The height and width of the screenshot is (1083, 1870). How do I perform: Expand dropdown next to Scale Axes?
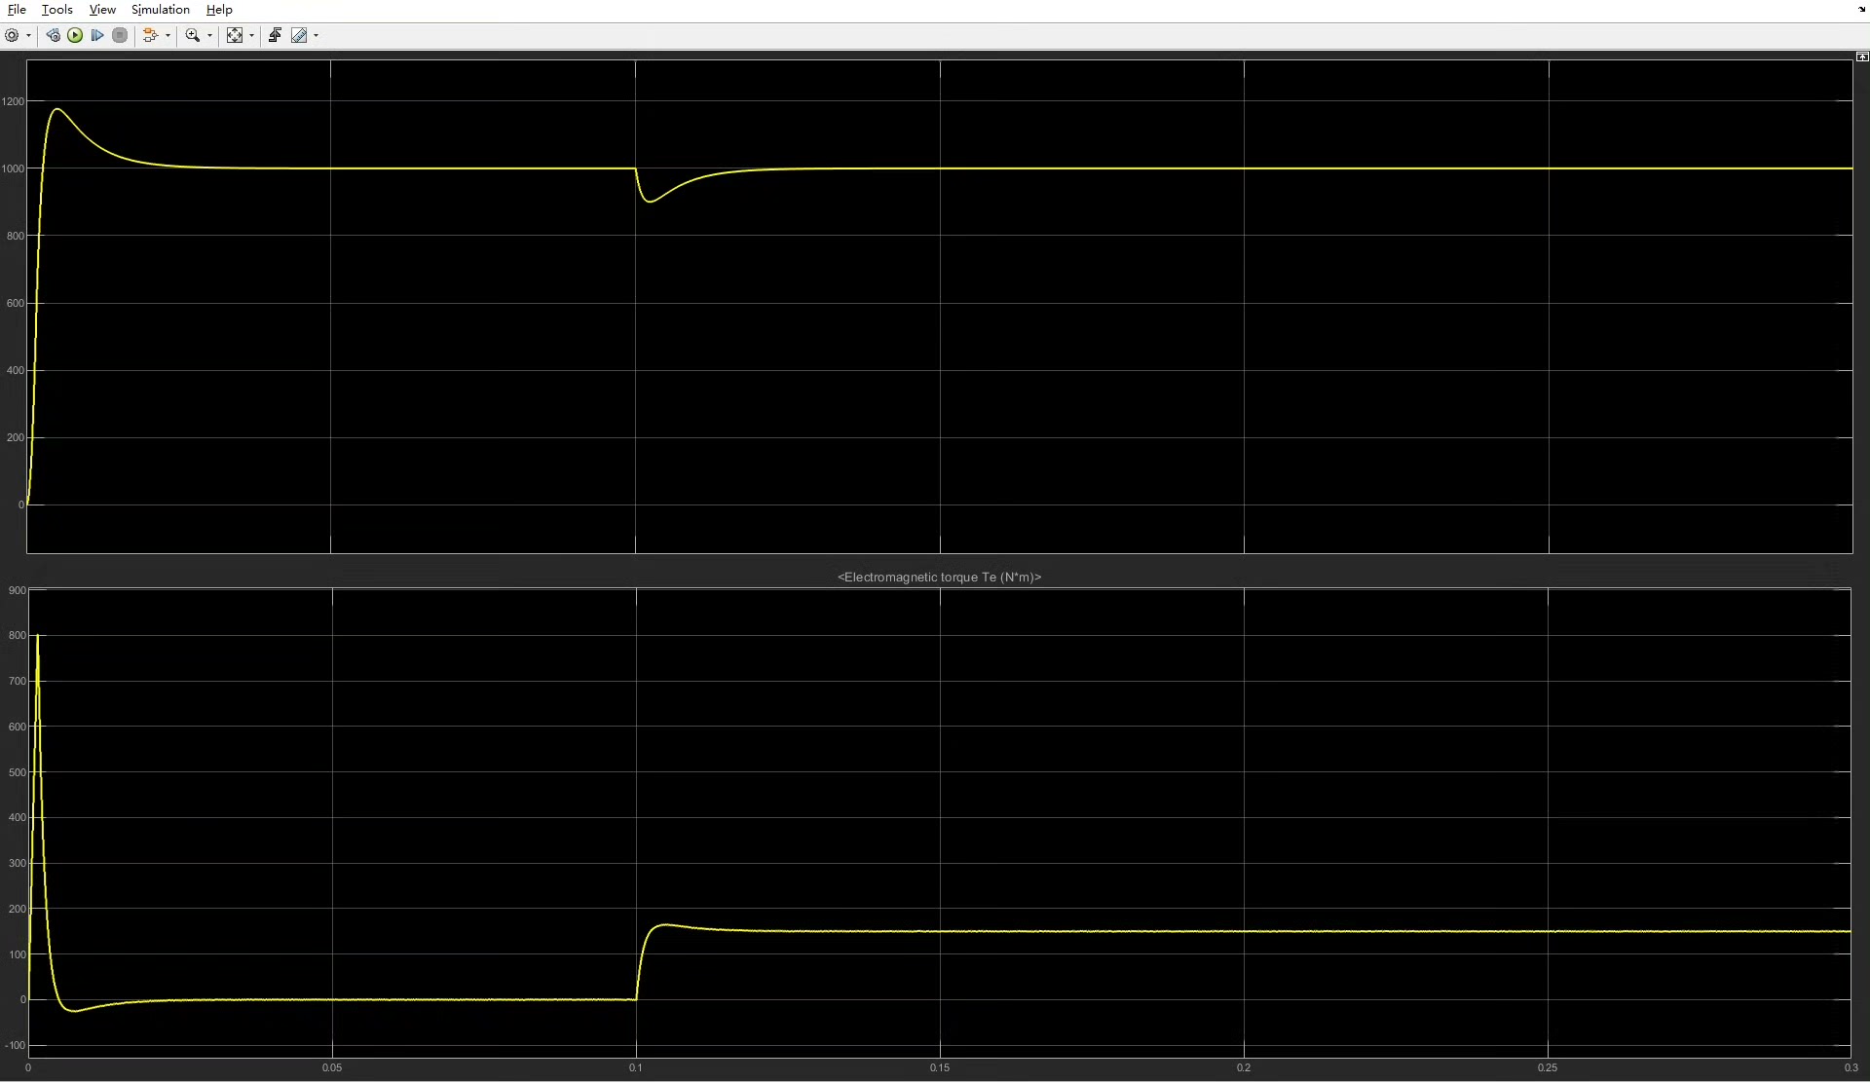click(x=251, y=36)
